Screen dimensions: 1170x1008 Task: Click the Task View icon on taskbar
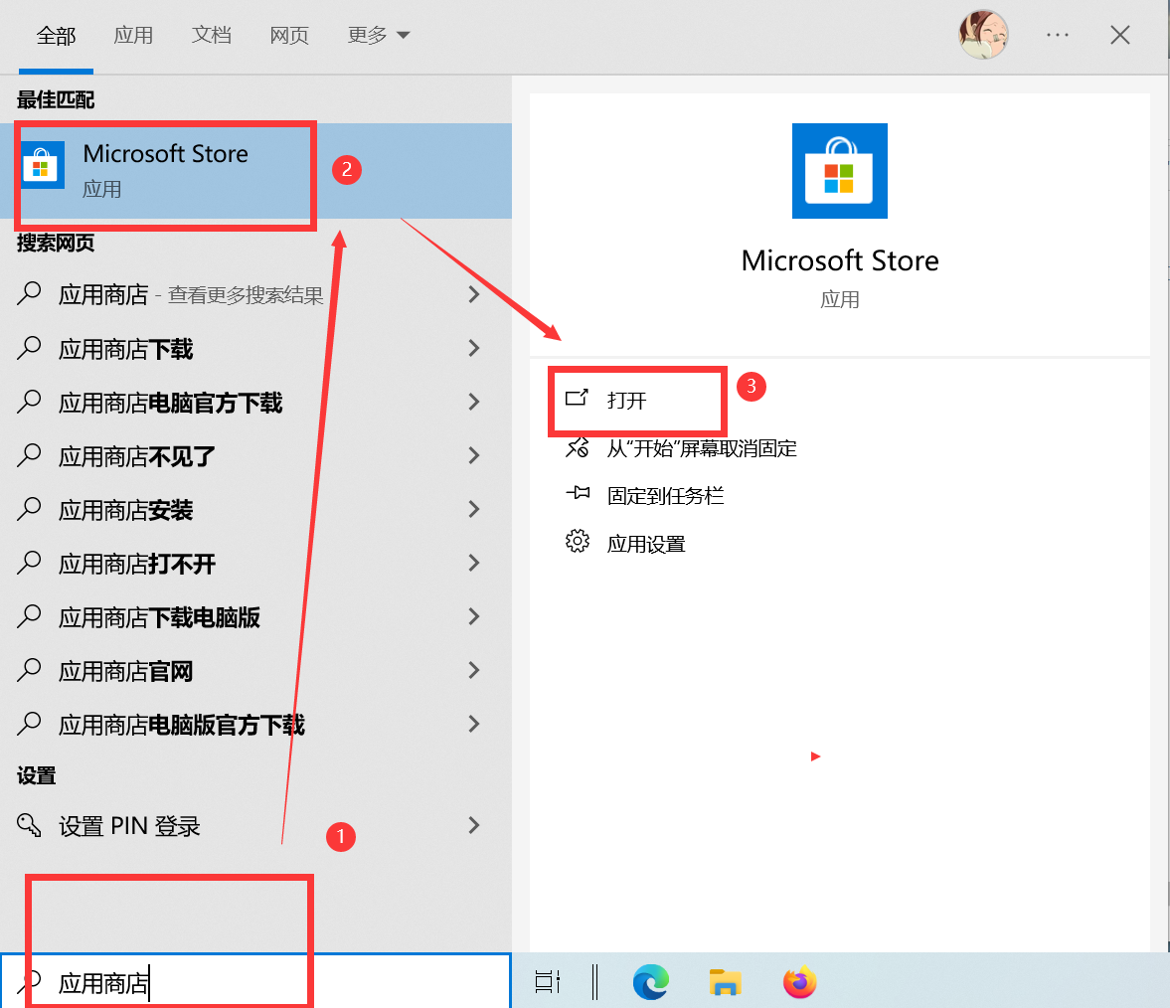click(548, 982)
